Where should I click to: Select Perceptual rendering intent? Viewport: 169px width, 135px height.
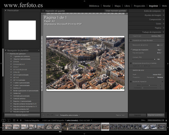click(151, 77)
